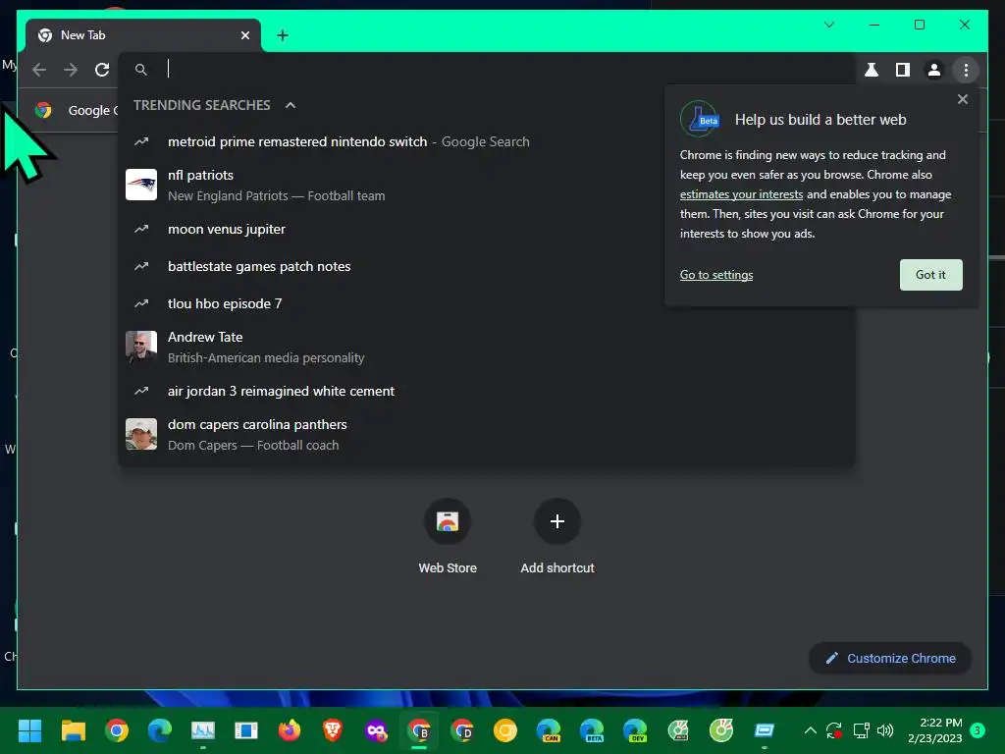Screen dimensions: 1005x754
Task: Open Edge Dev from the taskbar
Action: click(635, 730)
